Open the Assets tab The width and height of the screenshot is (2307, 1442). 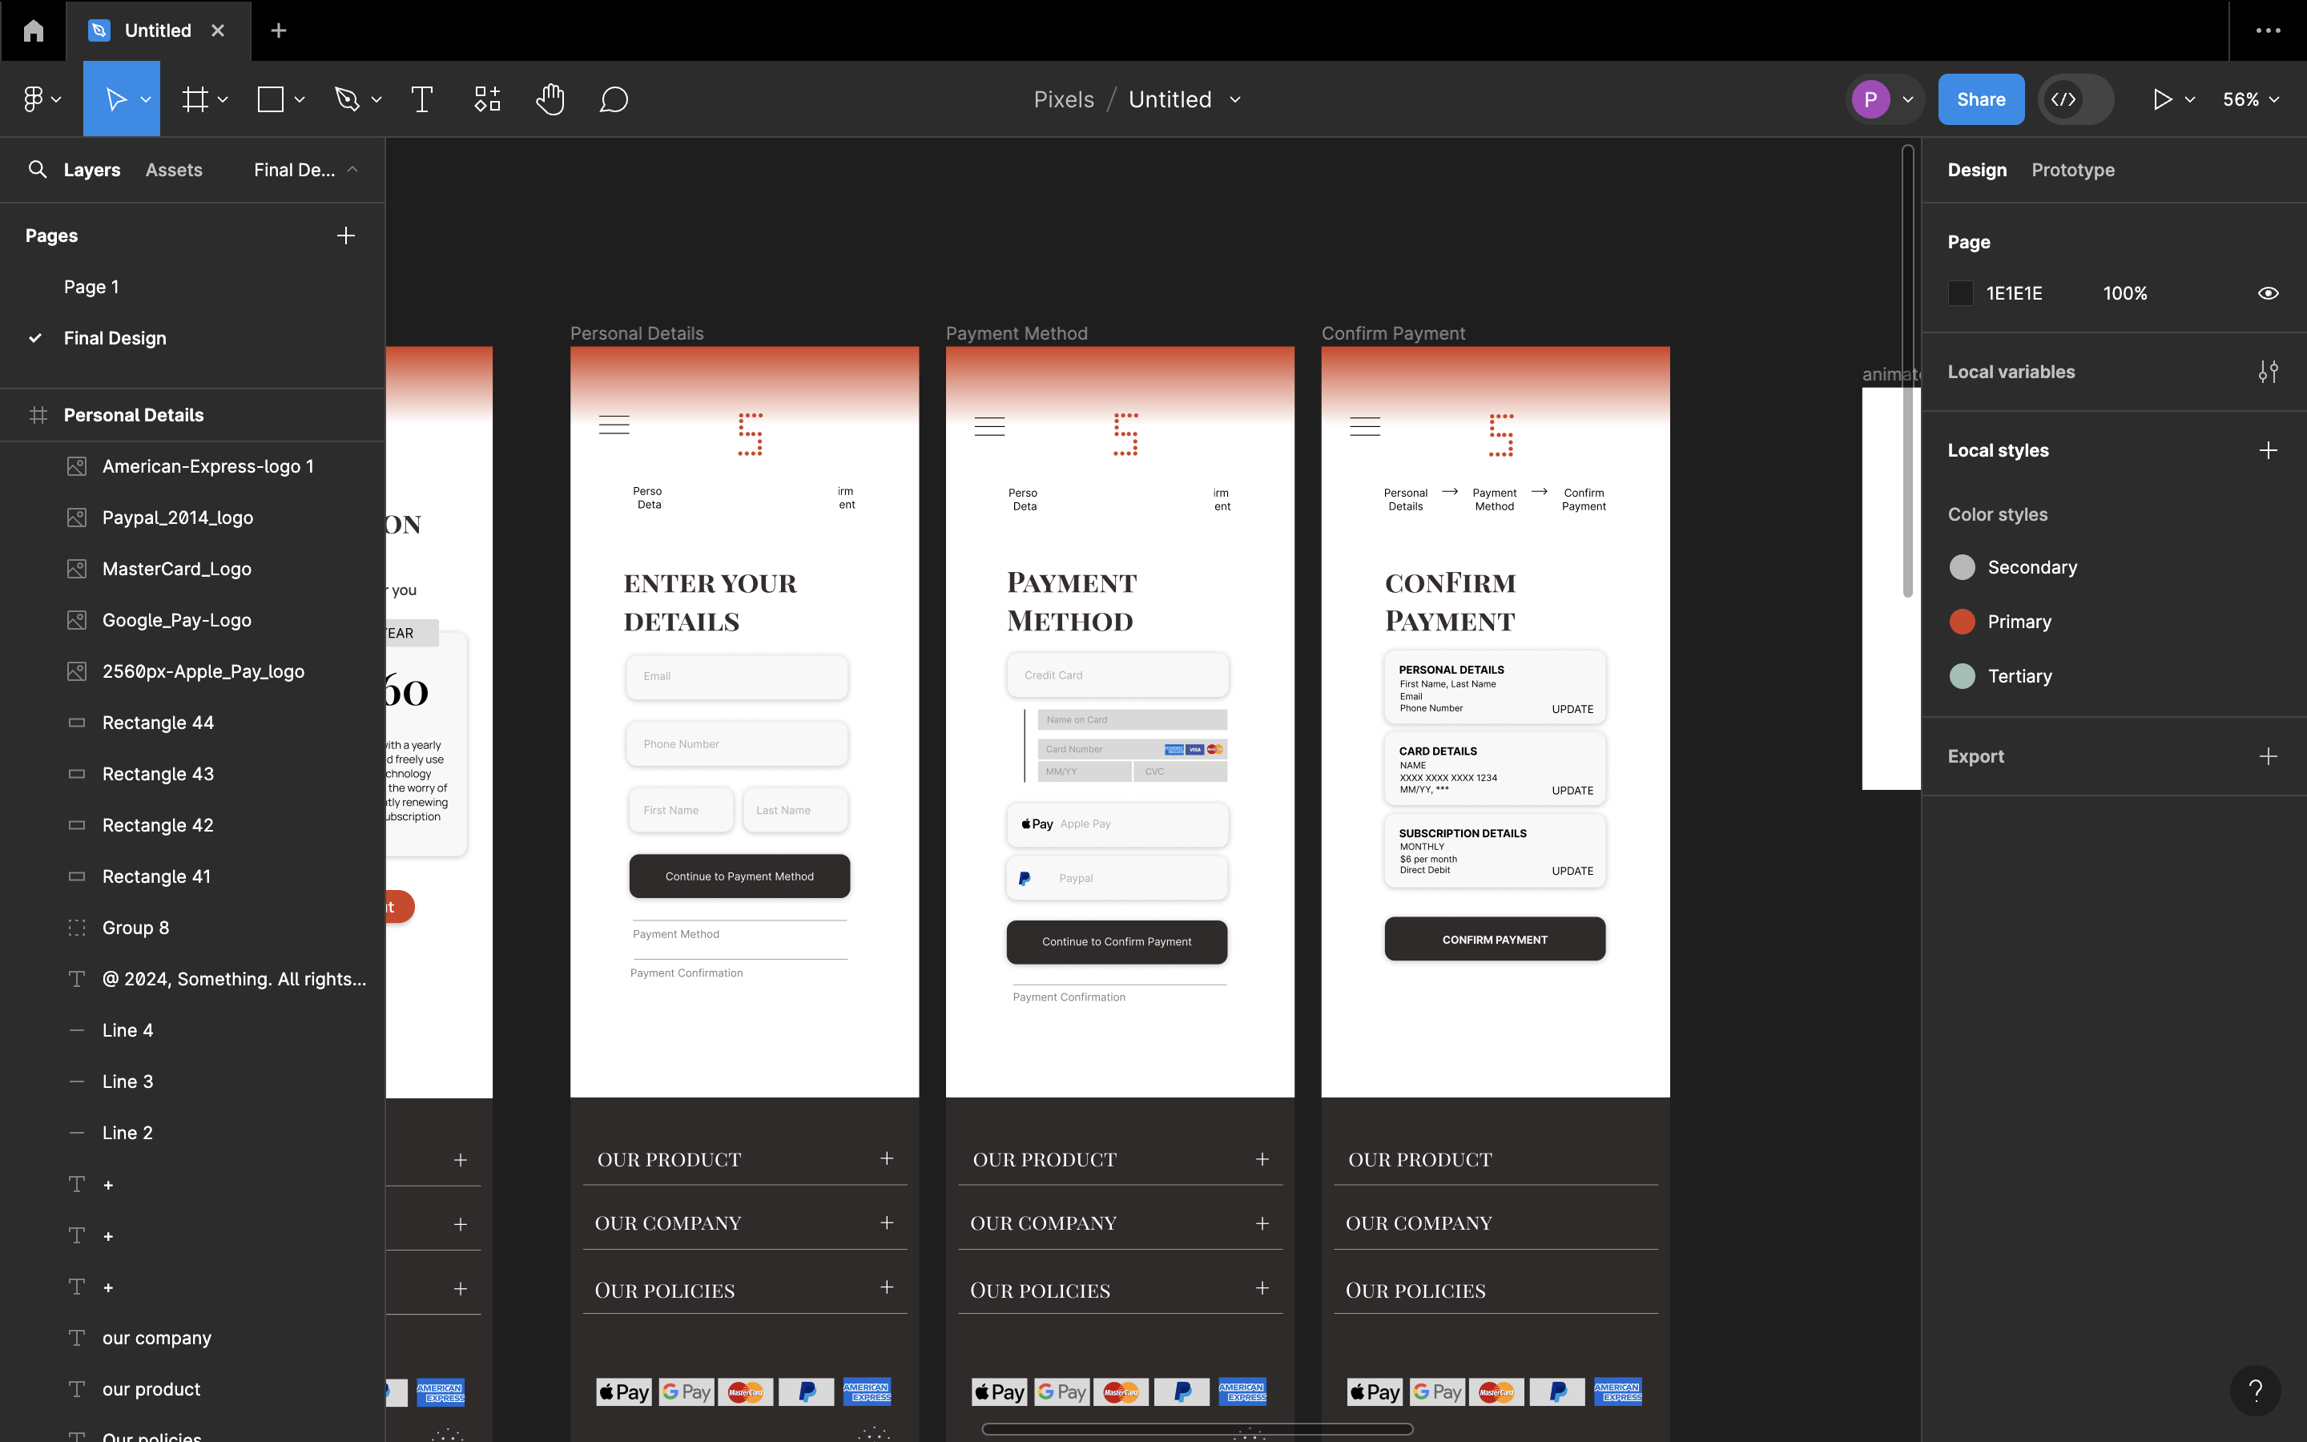tap(174, 170)
